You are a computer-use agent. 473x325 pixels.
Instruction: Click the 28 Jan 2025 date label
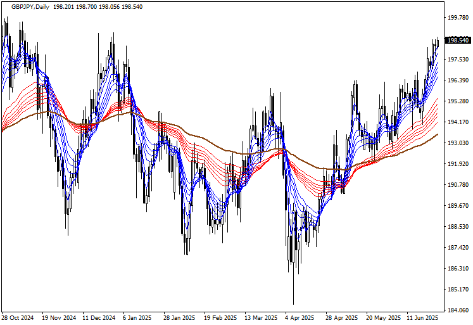coord(179,318)
